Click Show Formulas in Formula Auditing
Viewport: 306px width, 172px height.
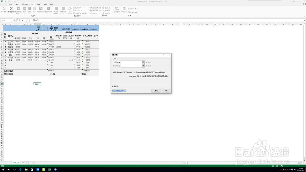tap(106, 8)
